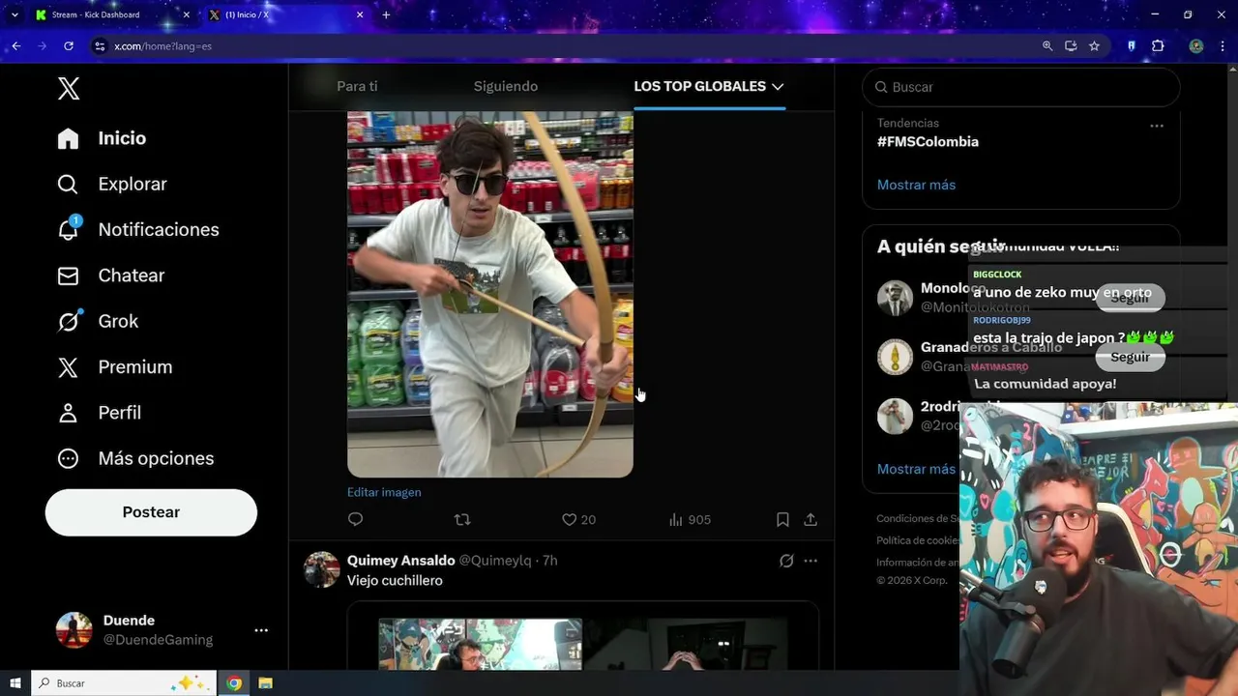1238x696 pixels.
Task: Open Grok in sidebar
Action: 98,321
